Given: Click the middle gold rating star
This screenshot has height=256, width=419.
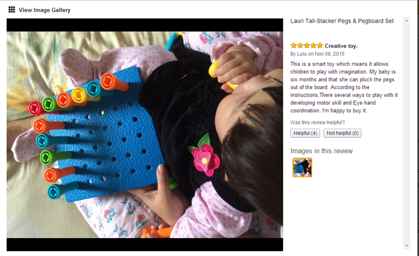Looking at the screenshot, I should [x=307, y=46].
